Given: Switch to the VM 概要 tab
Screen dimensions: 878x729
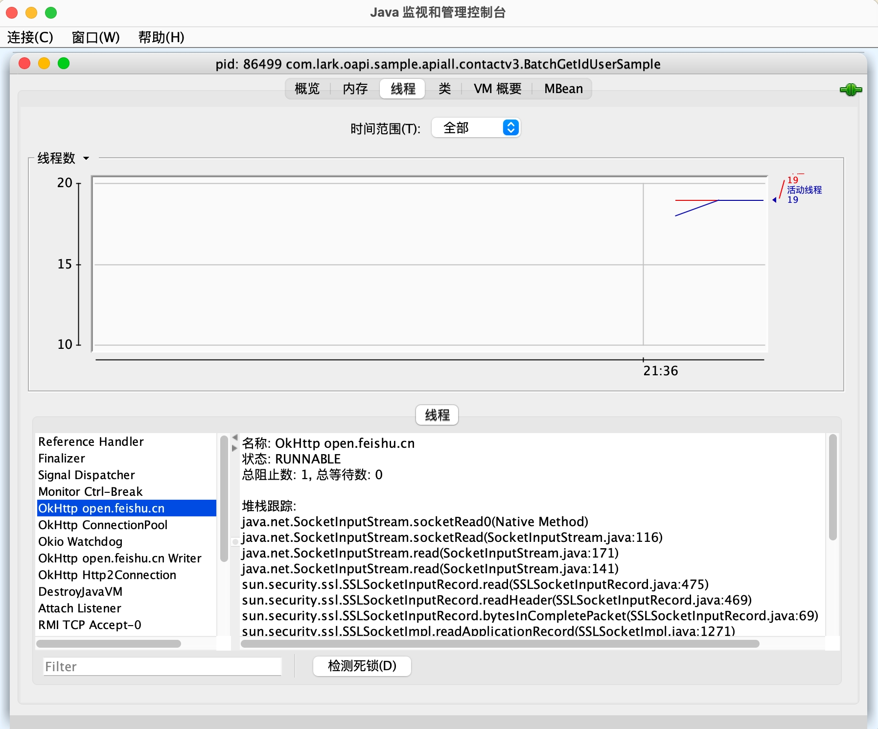Looking at the screenshot, I should 497,89.
